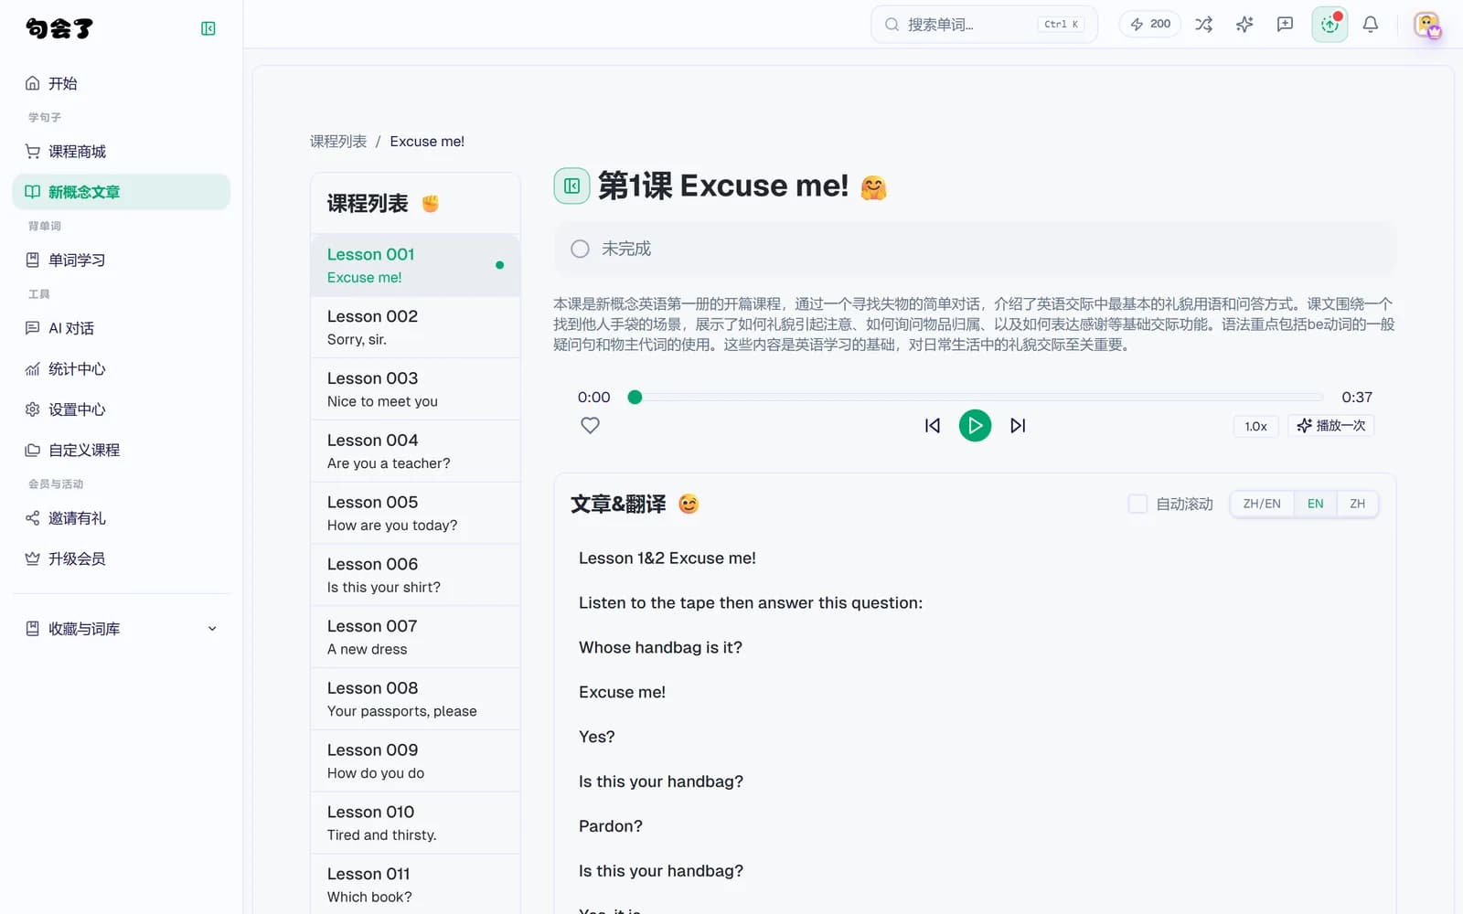
Task: Select Lesson 003 Nice to meet you
Action: 415,389
